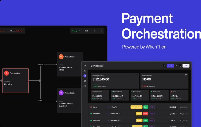Click the Eamon Doyle Ac... destination account
The height and width of the screenshot is (127, 201).
pos(116,114)
